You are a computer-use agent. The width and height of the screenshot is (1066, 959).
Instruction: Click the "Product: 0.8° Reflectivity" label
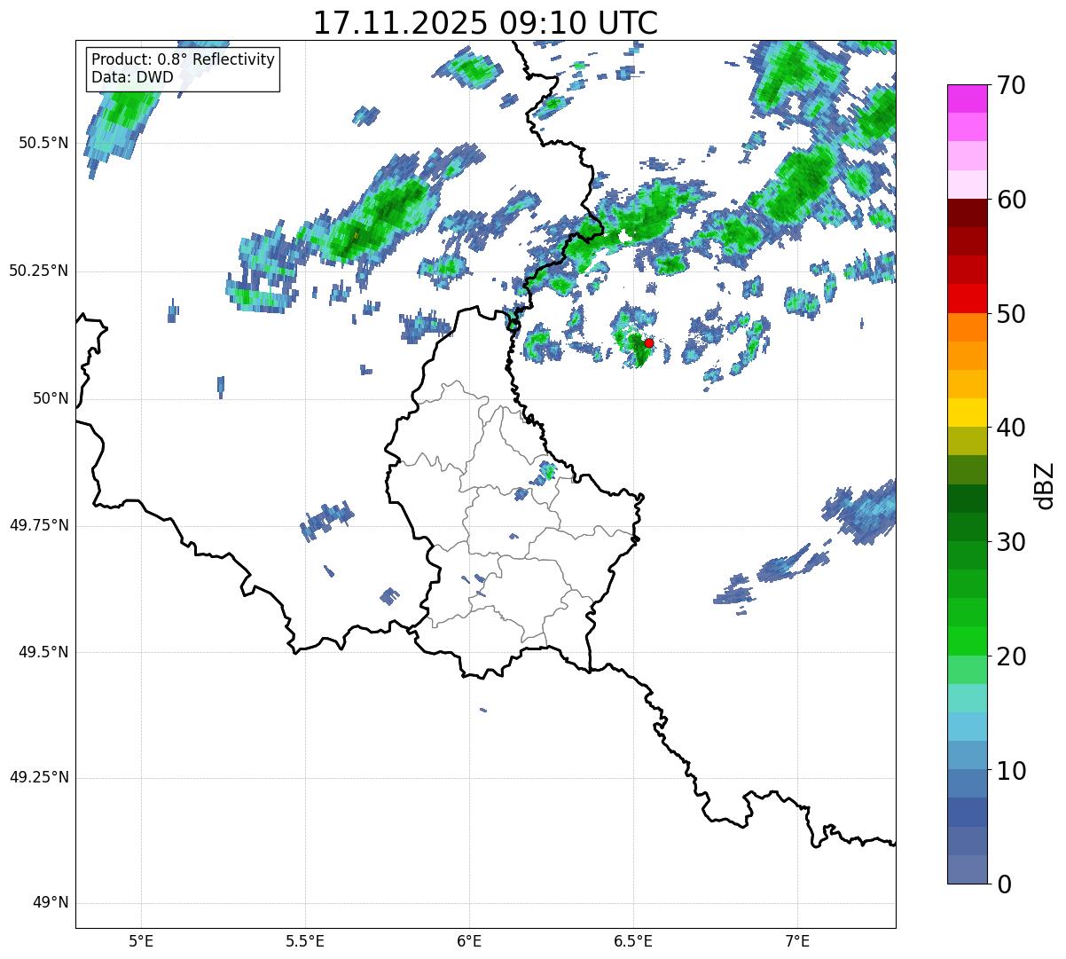point(184,59)
